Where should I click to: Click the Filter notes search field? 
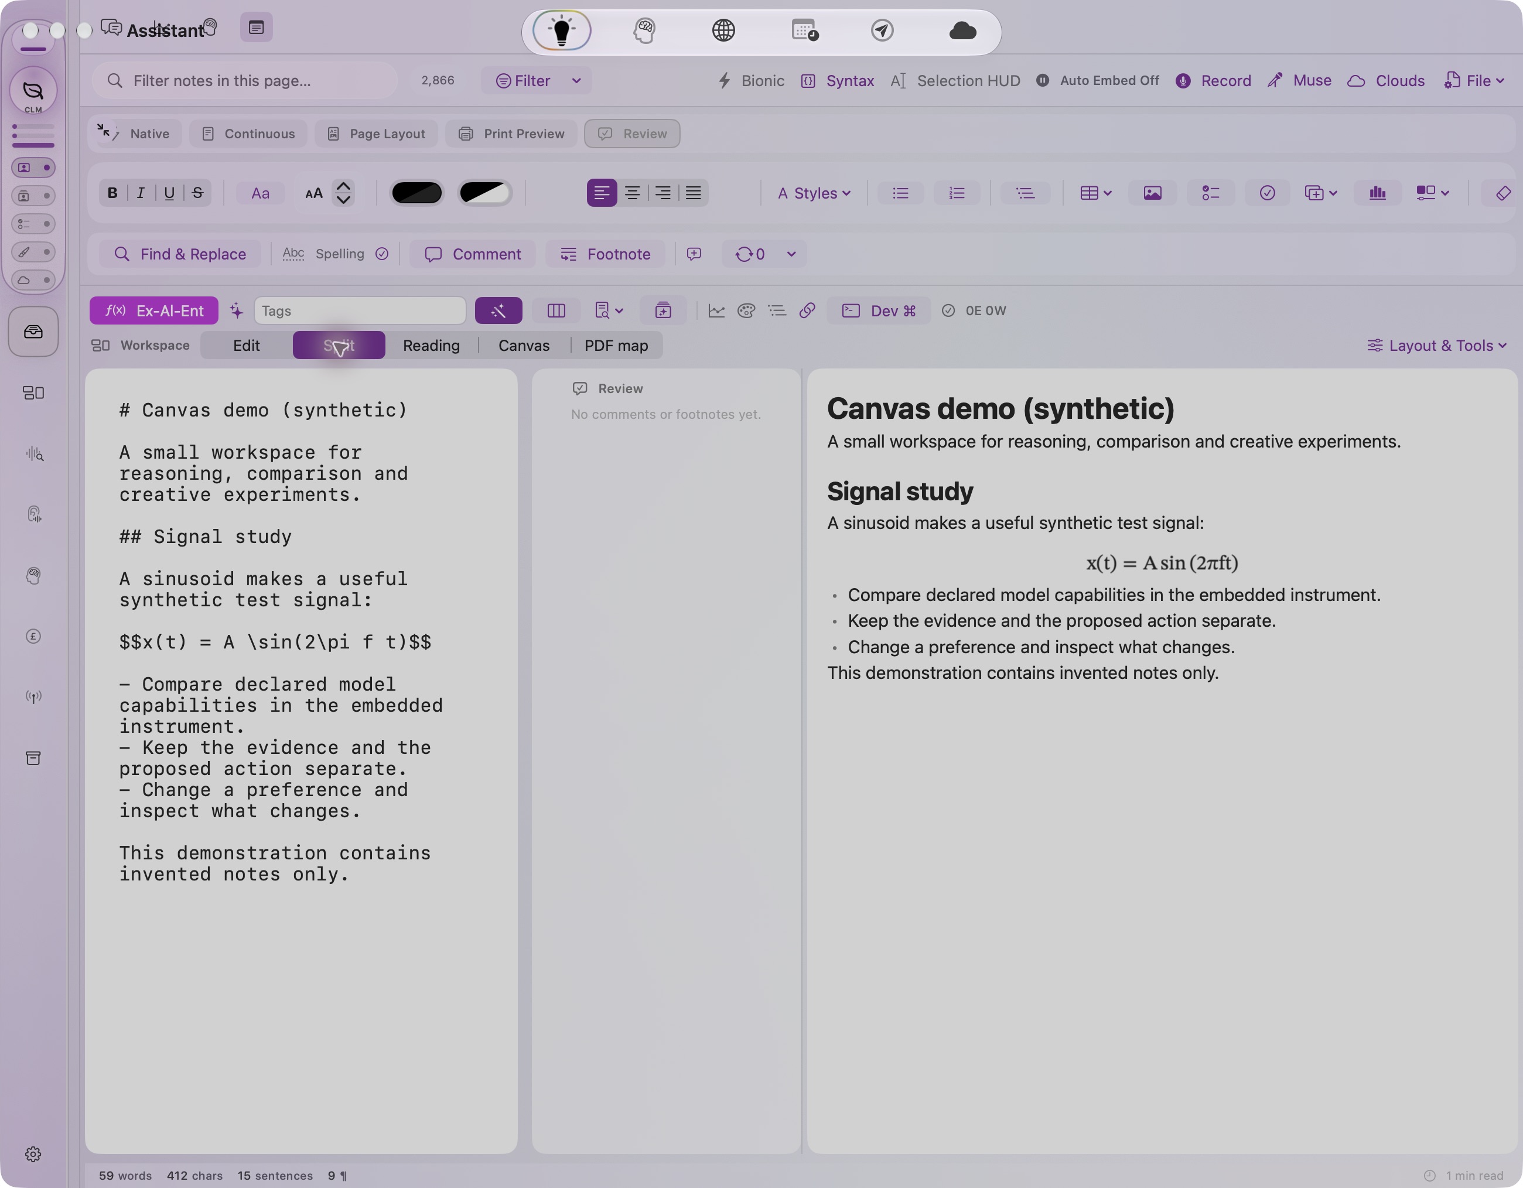[x=245, y=81]
